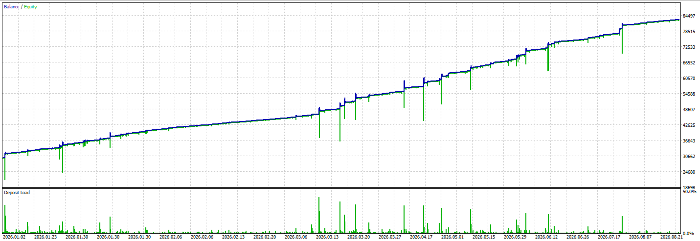Select the 84497 y-axis value
The width and height of the screenshot is (700, 241).
click(x=689, y=16)
